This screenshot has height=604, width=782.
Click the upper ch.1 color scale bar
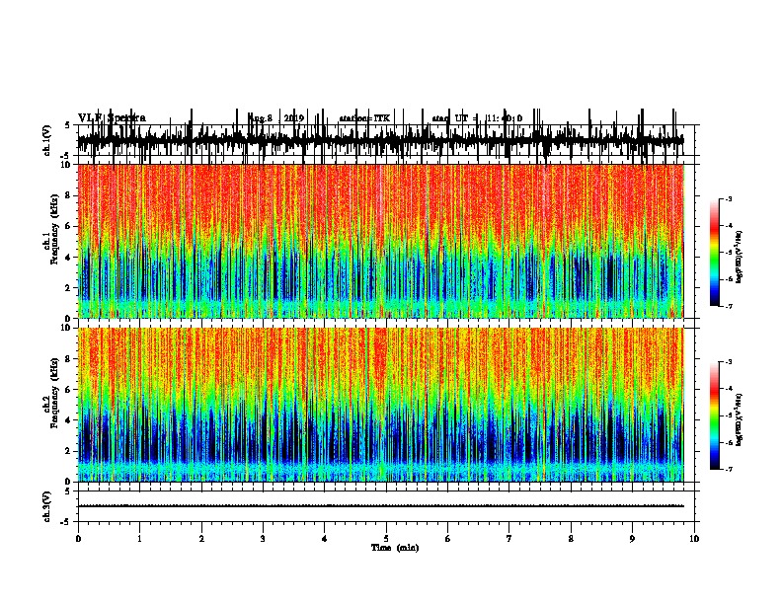point(715,252)
